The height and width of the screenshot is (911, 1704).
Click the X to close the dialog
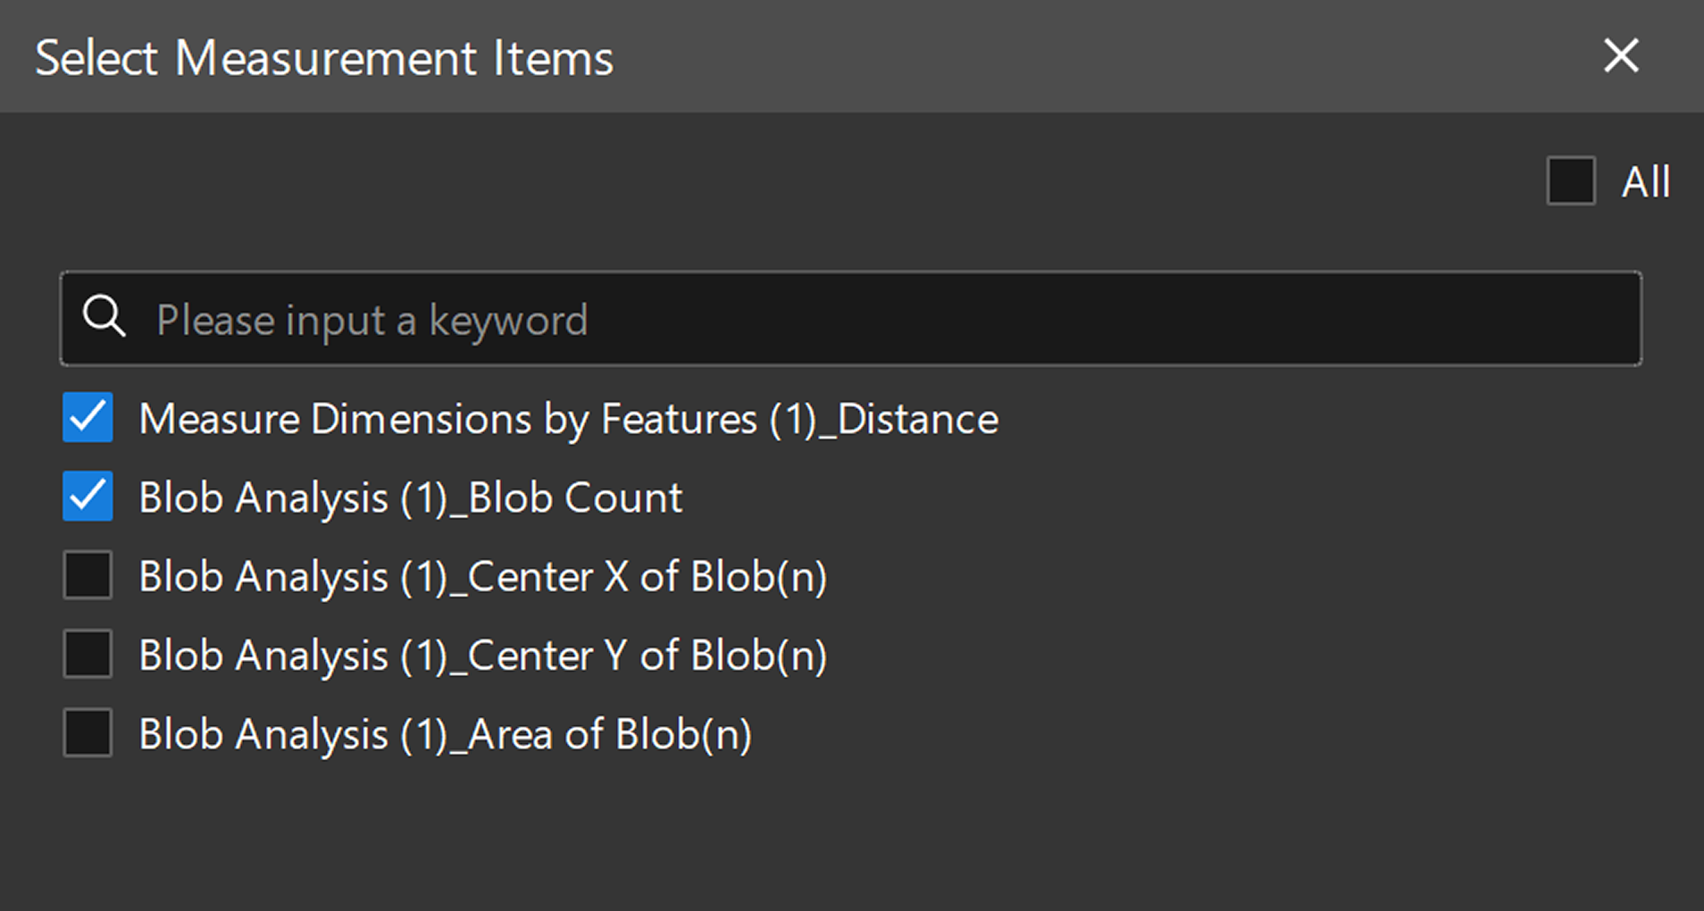pos(1620,56)
